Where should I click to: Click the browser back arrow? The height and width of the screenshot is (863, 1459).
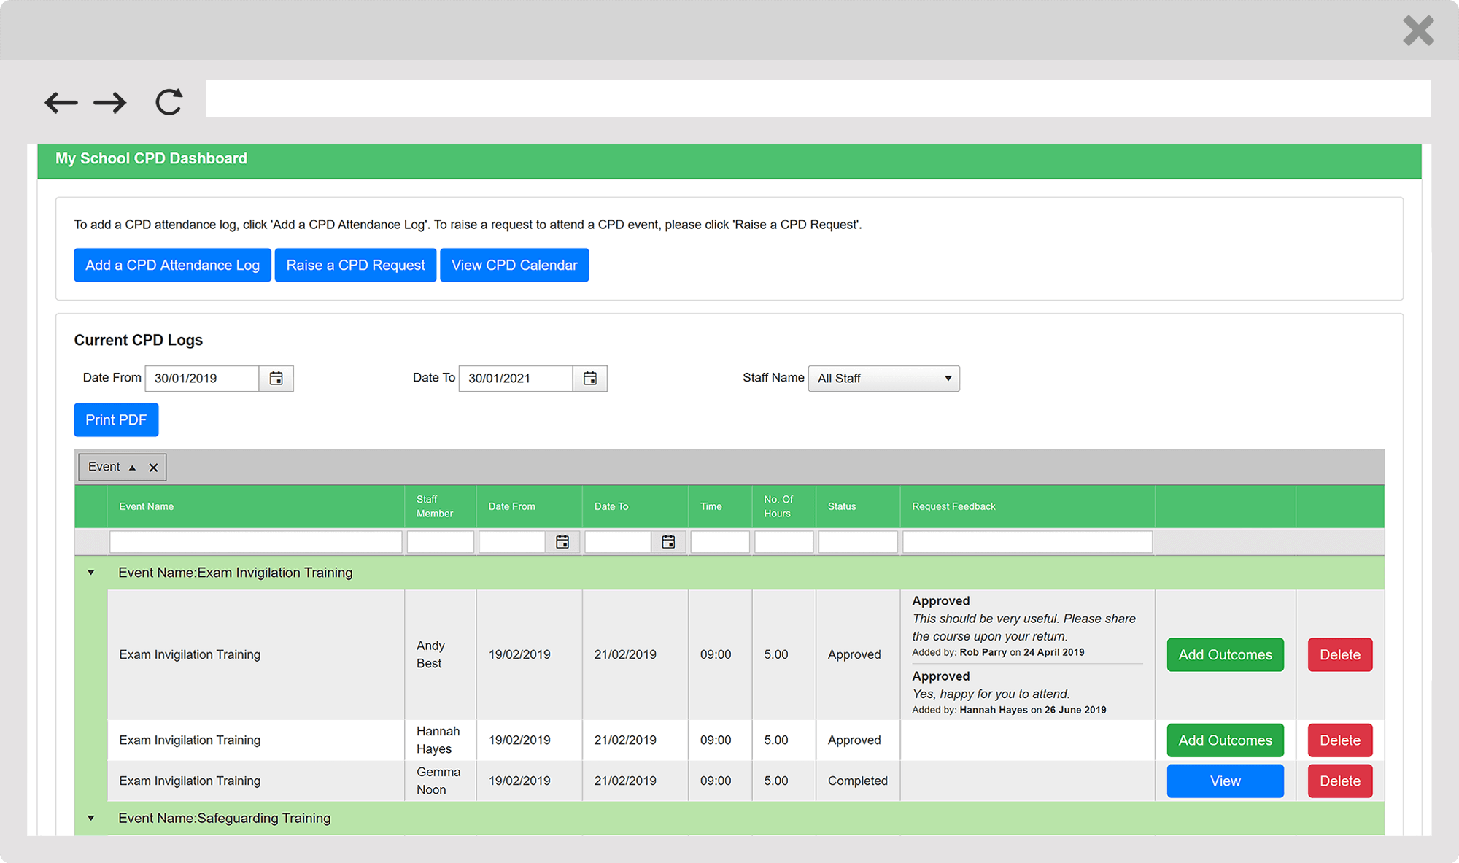[61, 102]
